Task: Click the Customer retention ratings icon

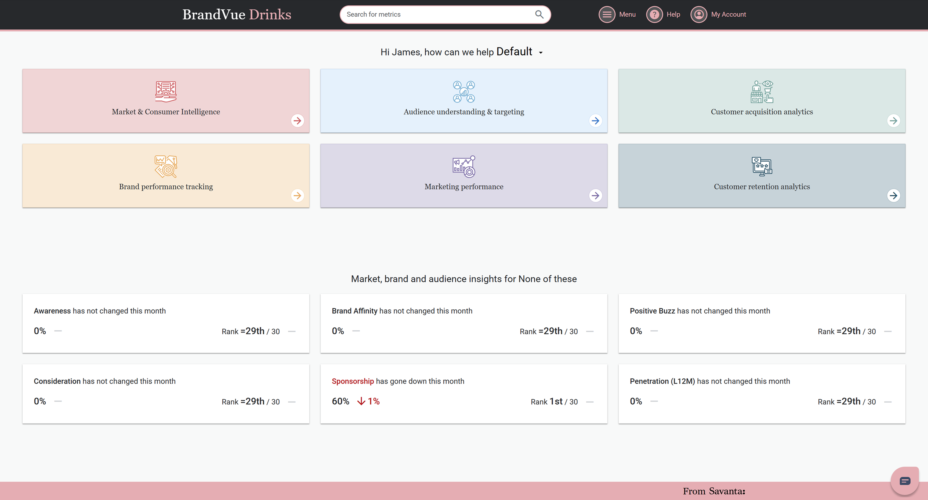Action: click(x=762, y=166)
